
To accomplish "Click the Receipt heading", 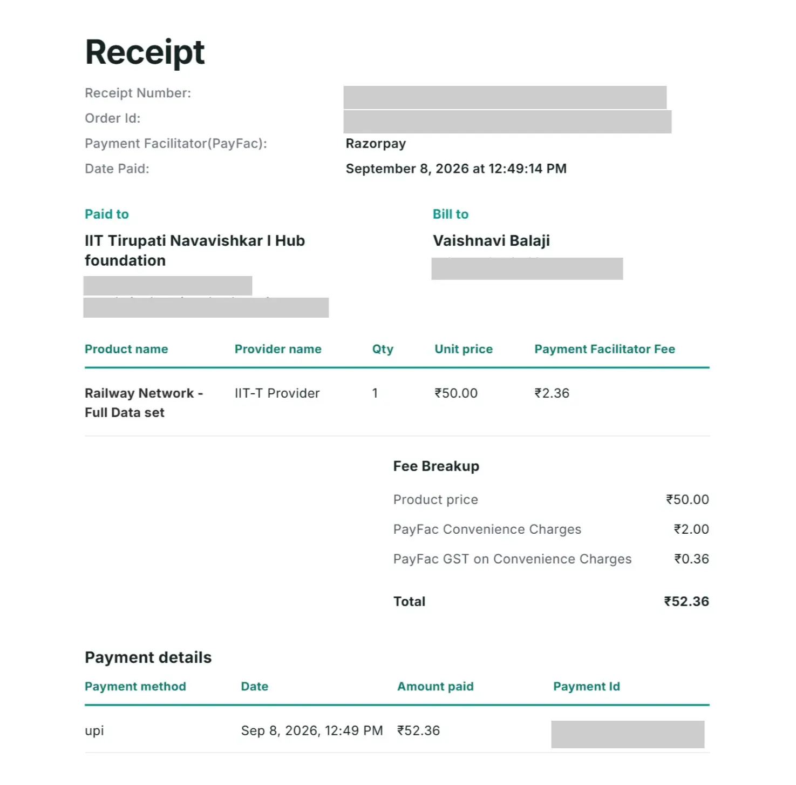I will click(145, 53).
